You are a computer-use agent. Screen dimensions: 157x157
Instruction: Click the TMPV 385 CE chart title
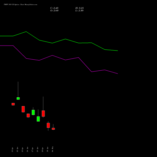tap(20, 4)
